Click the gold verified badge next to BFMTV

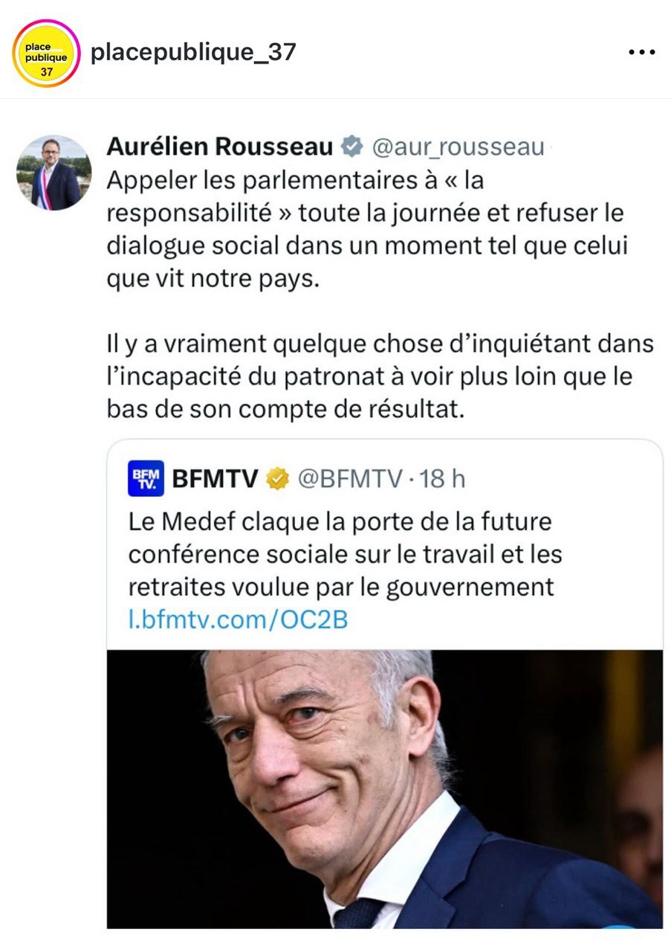[278, 478]
